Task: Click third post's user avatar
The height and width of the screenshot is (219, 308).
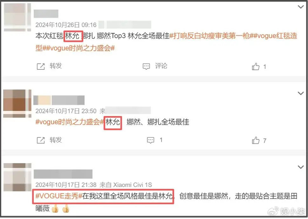Action: tap(18, 177)
